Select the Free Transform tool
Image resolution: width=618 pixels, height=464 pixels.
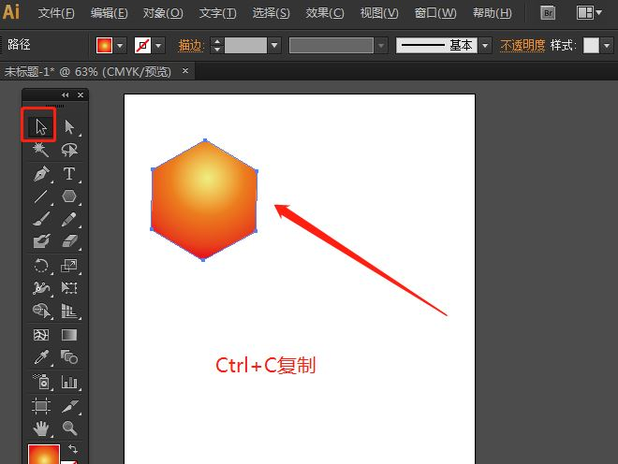tap(69, 288)
